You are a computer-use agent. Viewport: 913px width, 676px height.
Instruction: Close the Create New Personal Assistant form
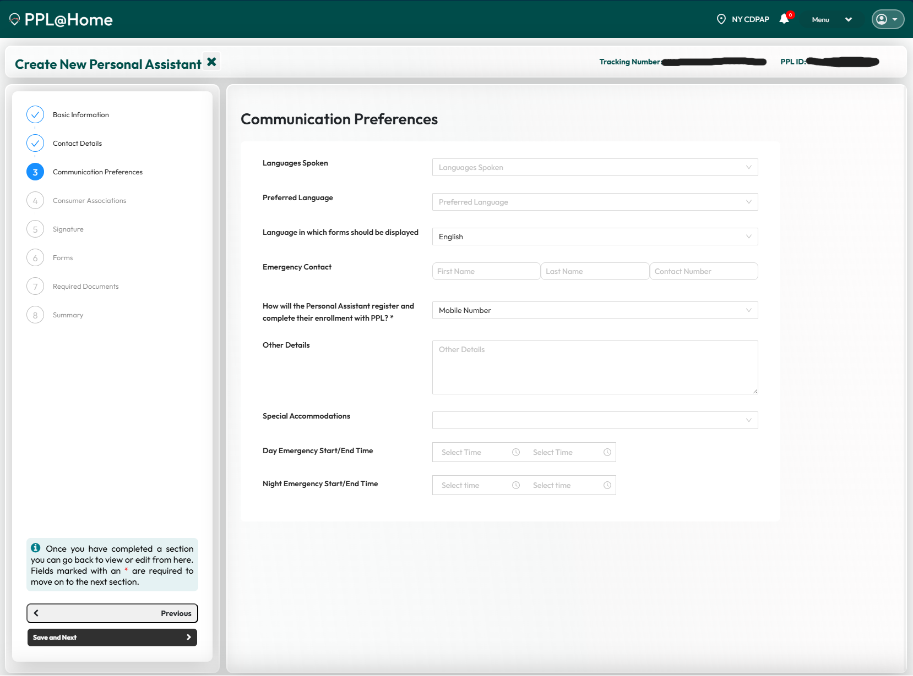click(211, 62)
